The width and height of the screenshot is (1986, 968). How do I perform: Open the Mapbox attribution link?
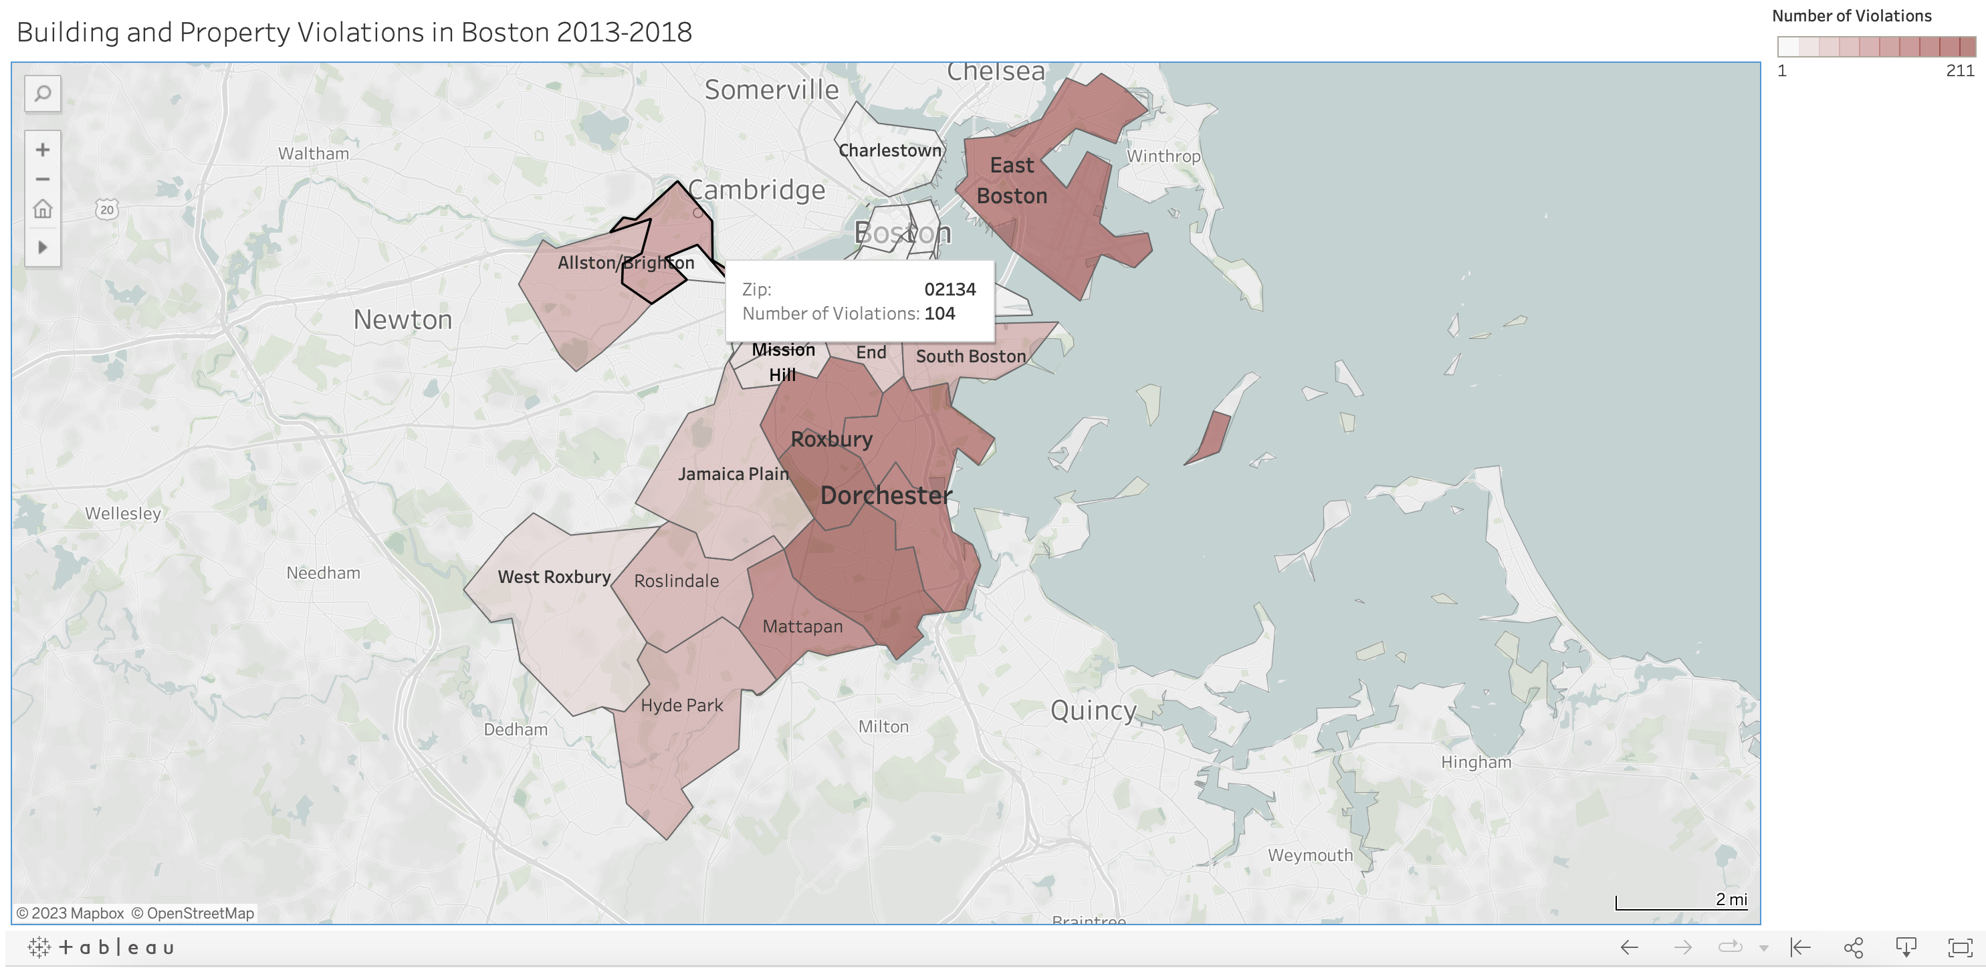(x=70, y=913)
